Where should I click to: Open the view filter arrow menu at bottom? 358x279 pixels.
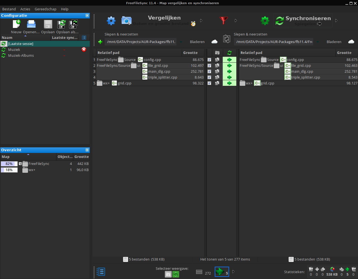click(x=233, y=272)
